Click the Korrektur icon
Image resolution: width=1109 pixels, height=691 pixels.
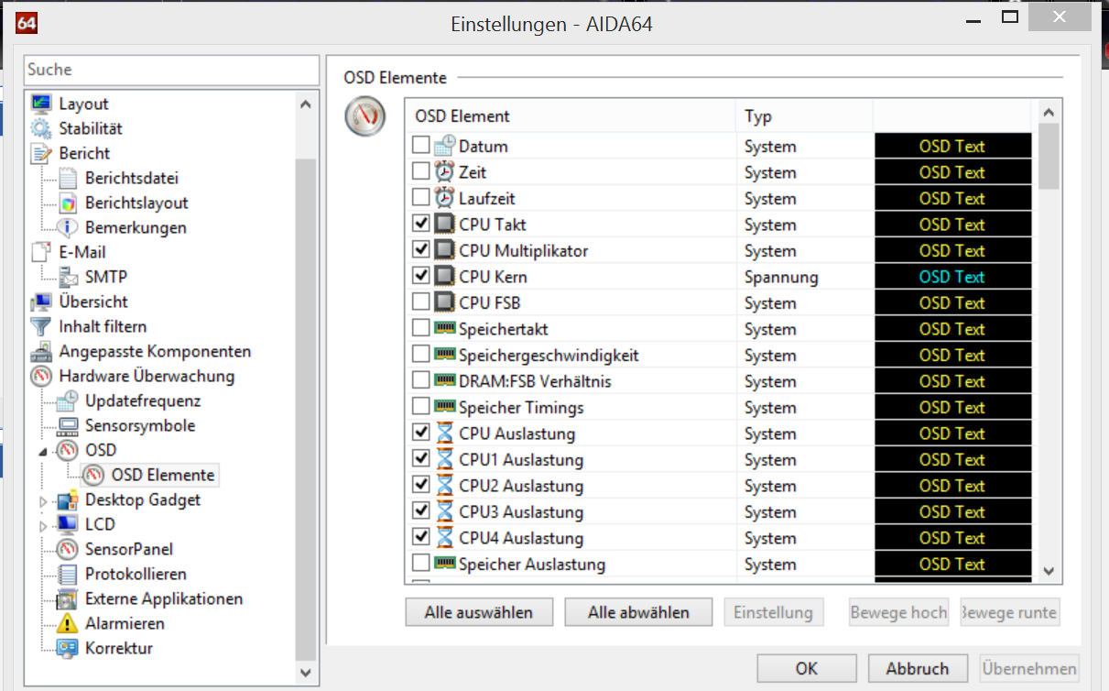[68, 648]
